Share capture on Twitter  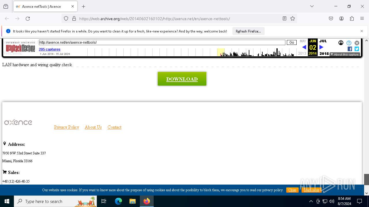point(357,49)
